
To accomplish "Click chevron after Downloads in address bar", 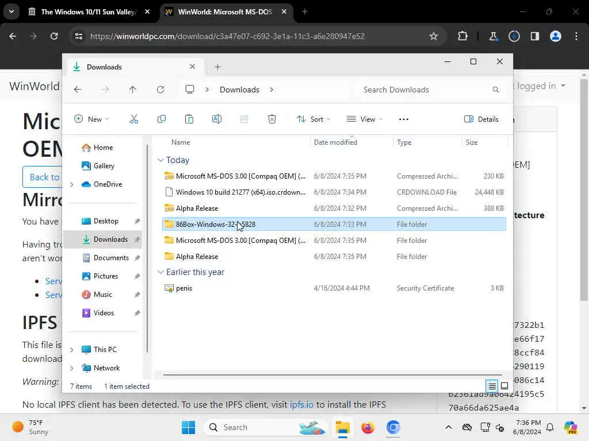I will pyautogui.click(x=271, y=90).
